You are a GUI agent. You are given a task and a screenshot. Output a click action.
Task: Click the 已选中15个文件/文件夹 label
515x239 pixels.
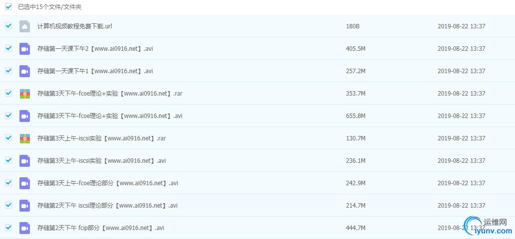(49, 7)
